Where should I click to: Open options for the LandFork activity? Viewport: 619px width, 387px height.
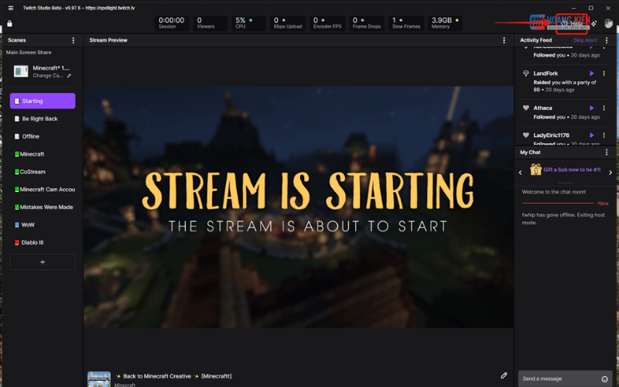coord(604,74)
